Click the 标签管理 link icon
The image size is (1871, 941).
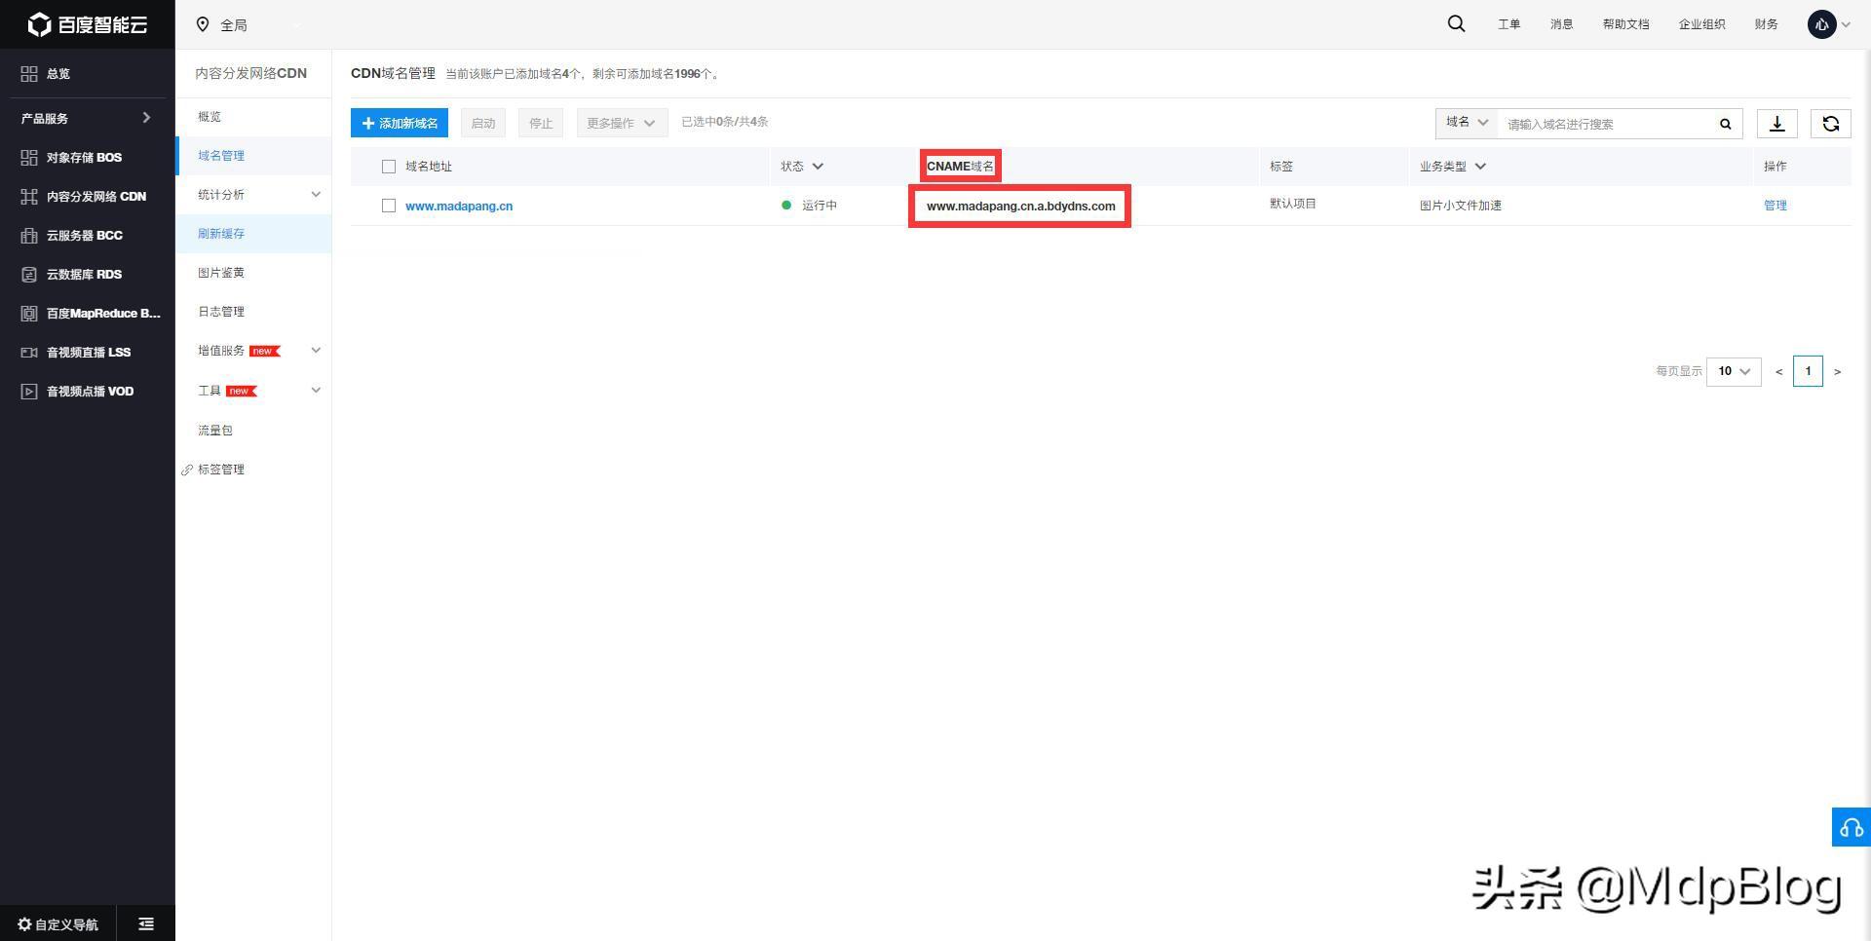(187, 470)
